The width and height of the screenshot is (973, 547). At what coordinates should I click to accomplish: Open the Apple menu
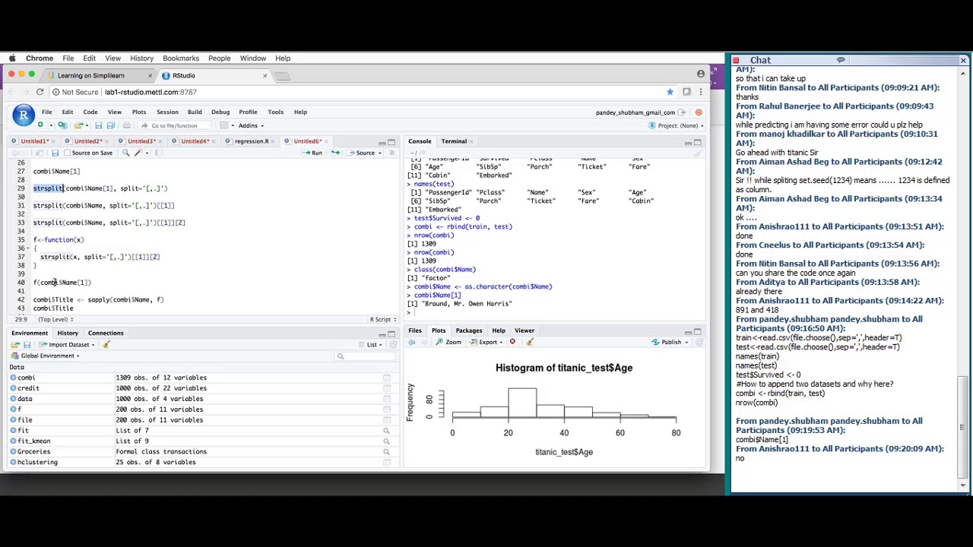coord(12,58)
